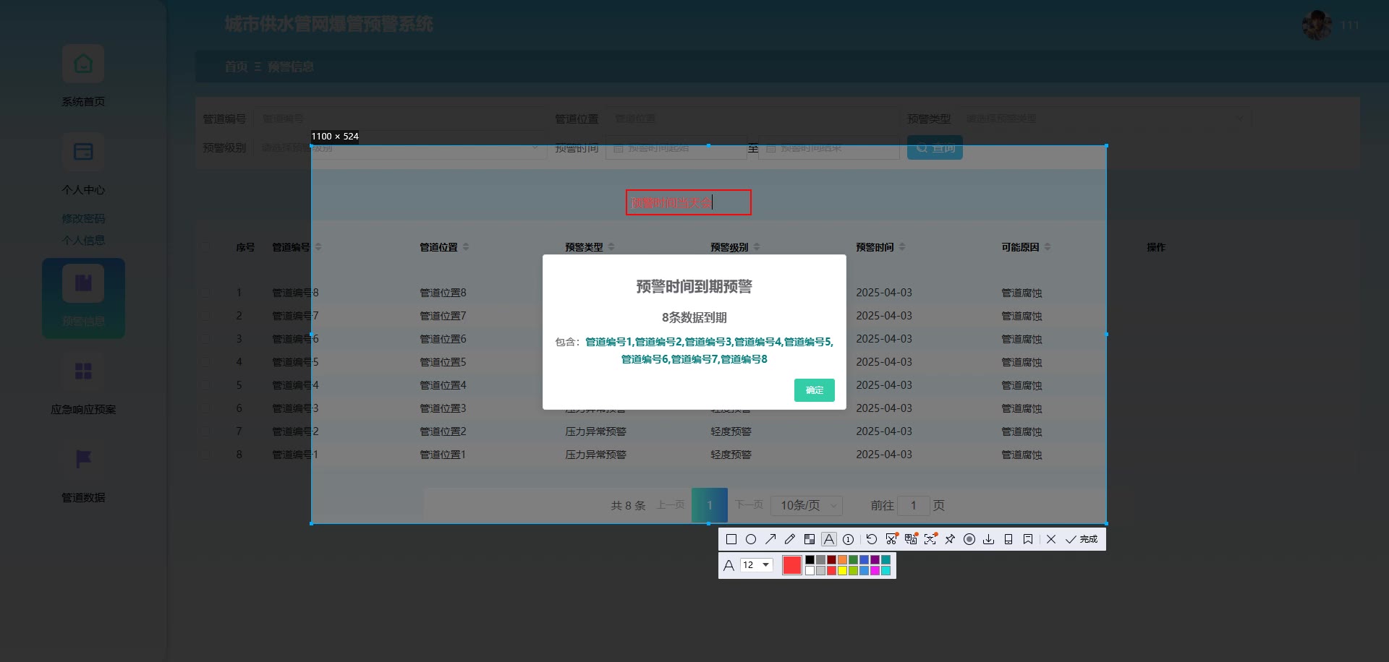Viewport: 1389px width, 662px height.
Task: Sort the table by 预警级别
Action: pyautogui.click(x=757, y=247)
